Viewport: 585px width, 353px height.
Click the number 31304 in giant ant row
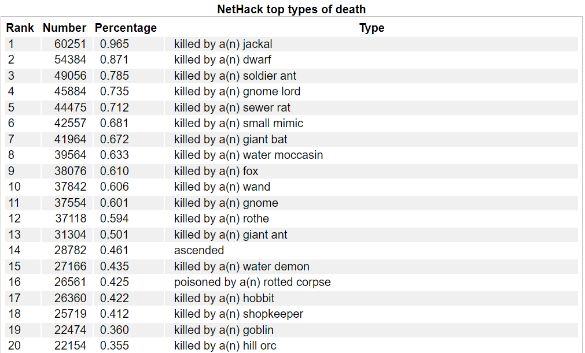coord(70,235)
